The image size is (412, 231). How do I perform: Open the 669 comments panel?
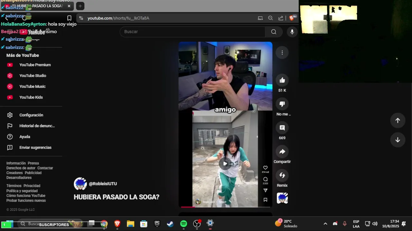(282, 128)
